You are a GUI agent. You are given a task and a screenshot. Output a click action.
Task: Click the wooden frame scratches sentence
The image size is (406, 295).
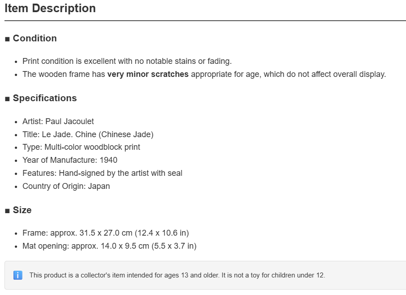point(204,74)
